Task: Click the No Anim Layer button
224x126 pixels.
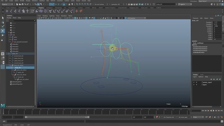Action: point(183,117)
